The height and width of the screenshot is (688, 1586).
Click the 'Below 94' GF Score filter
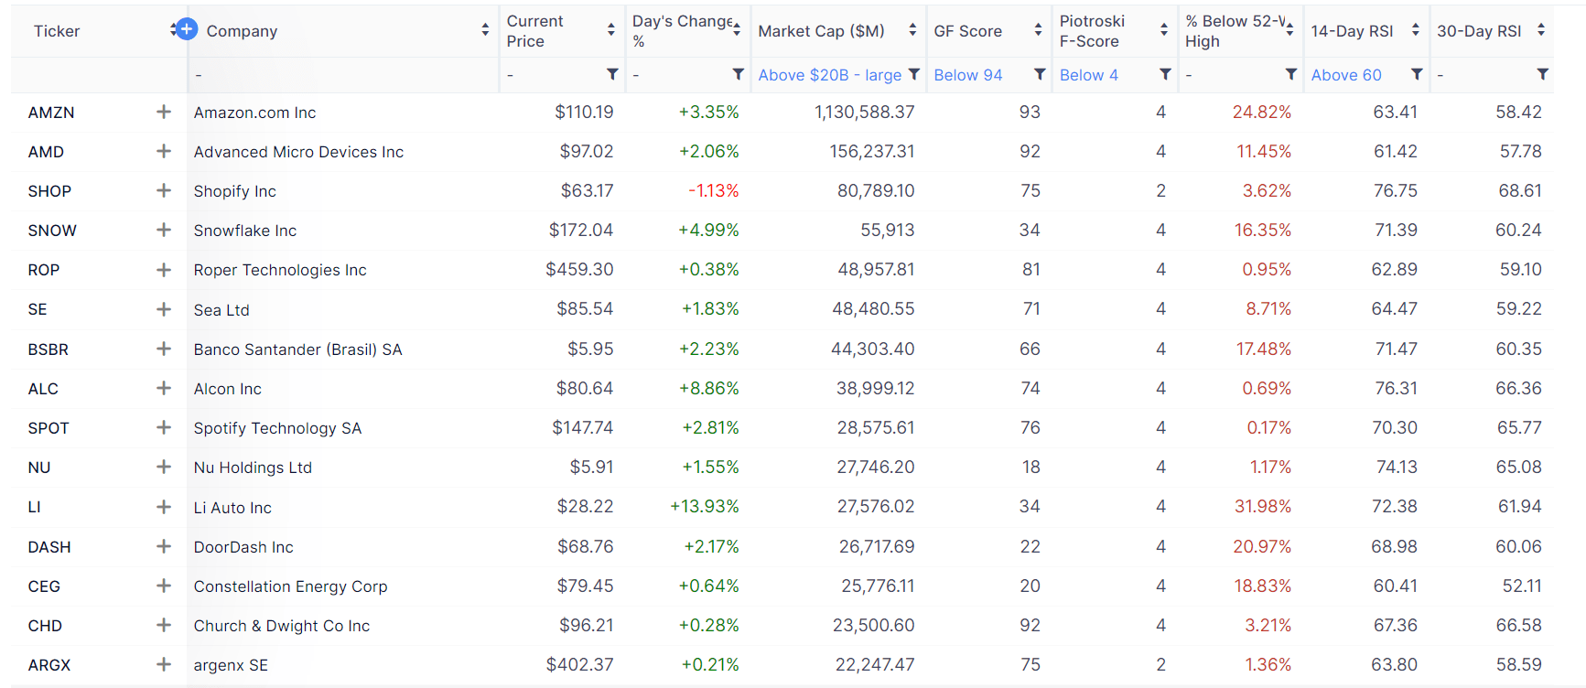(968, 75)
